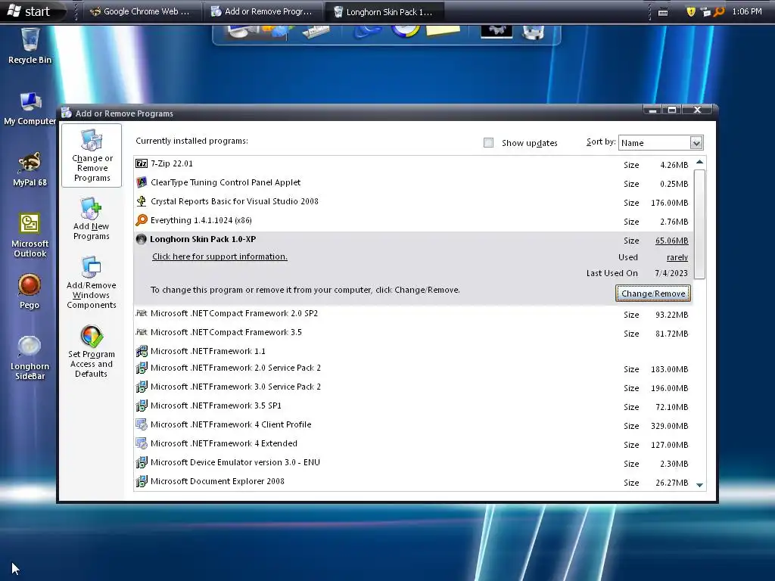Click the Crystal Reports Basic icon
Screen dimensions: 775x581
pos(142,201)
